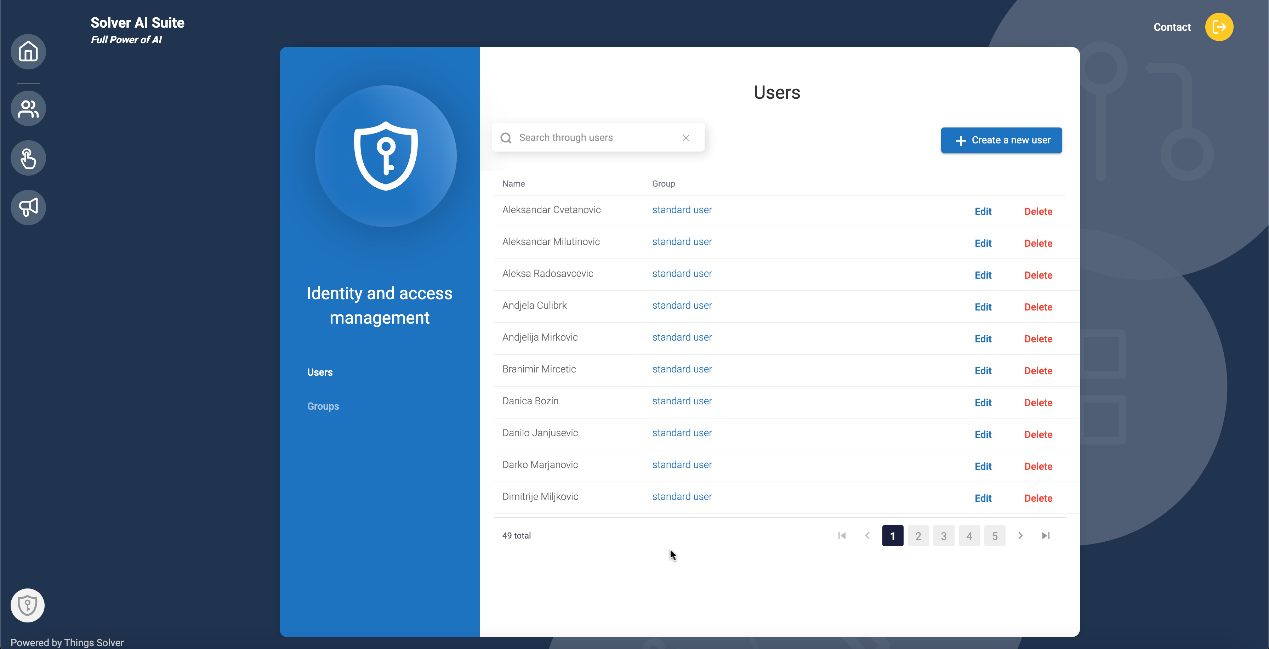The width and height of the screenshot is (1269, 649).
Task: Open standard user group for Aleksandar Cvetanovic
Action: (682, 210)
